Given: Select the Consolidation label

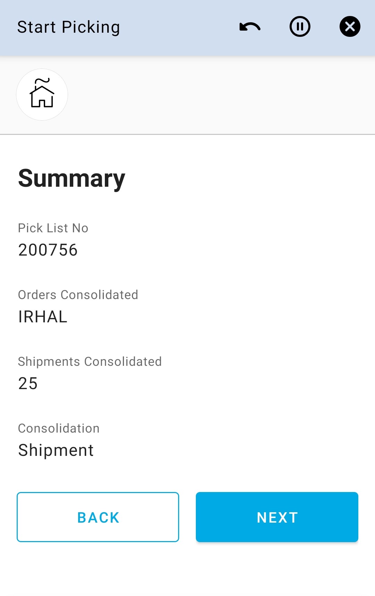Looking at the screenshot, I should click(x=59, y=428).
